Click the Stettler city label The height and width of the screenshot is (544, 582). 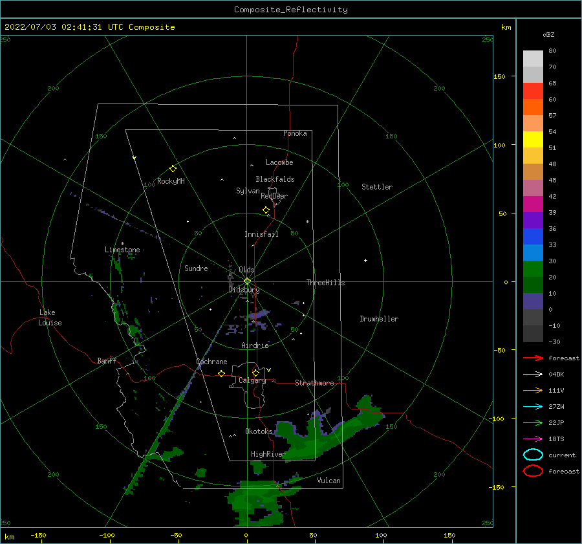click(x=377, y=187)
